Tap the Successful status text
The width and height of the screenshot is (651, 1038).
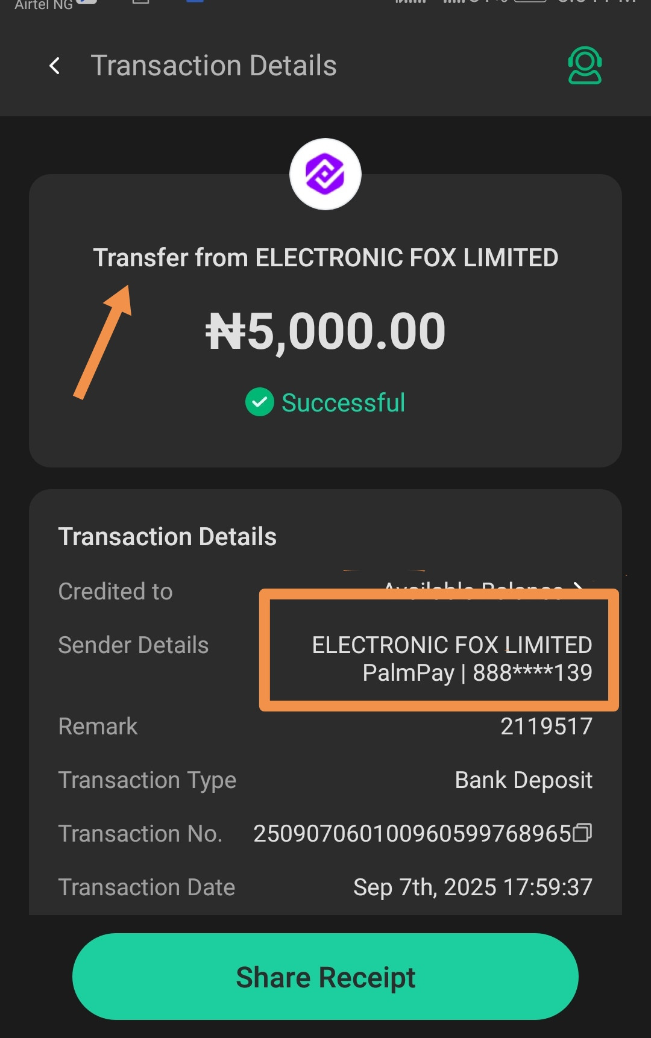coord(343,402)
